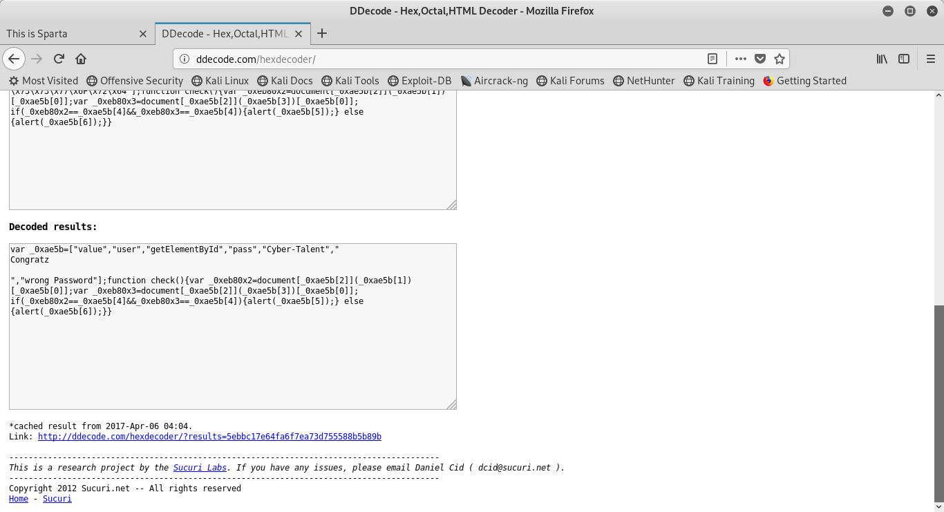The image size is (944, 512).
Task: Open the page actions three-dots menu
Action: tap(740, 59)
